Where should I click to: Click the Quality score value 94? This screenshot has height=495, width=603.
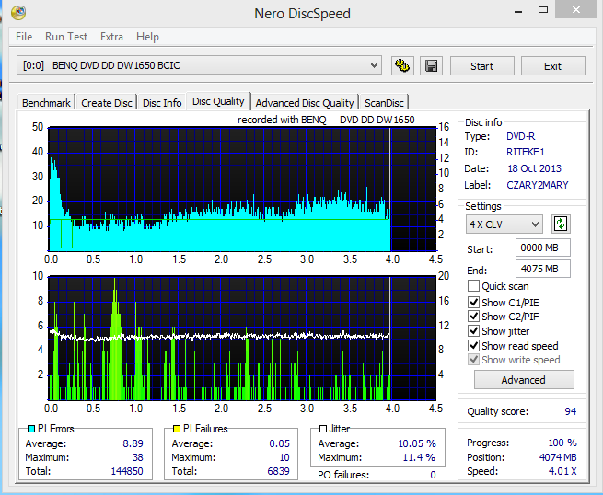click(x=570, y=411)
